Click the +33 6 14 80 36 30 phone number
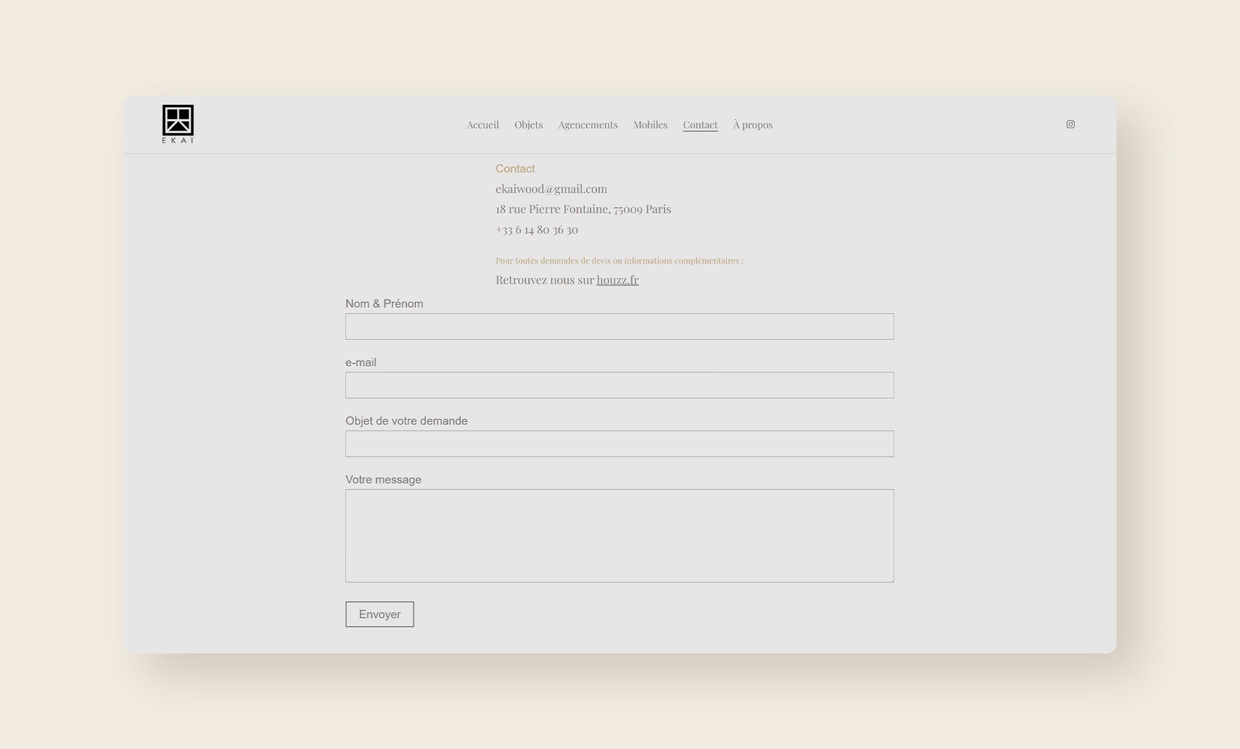Screen dimensions: 1240x749 click(x=536, y=230)
